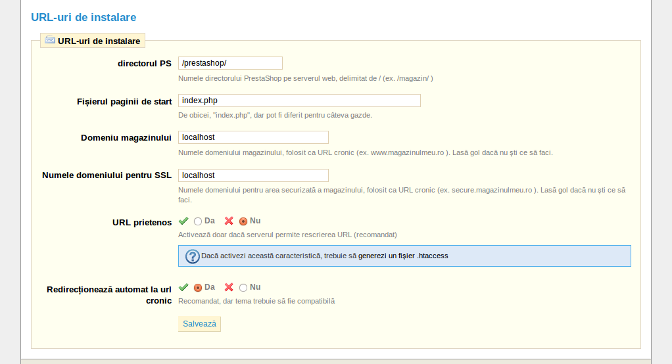Click green checkmark icon for URL prietenos
Viewport: 672px width, 364px height.
pyautogui.click(x=183, y=221)
